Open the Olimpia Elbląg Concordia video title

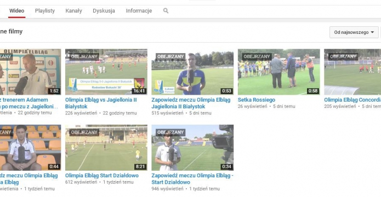pos(352,100)
